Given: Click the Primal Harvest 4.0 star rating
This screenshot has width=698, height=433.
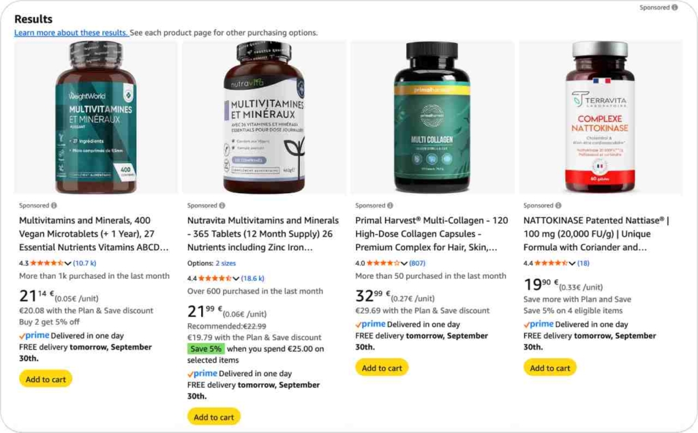Looking at the screenshot, I should 383,263.
